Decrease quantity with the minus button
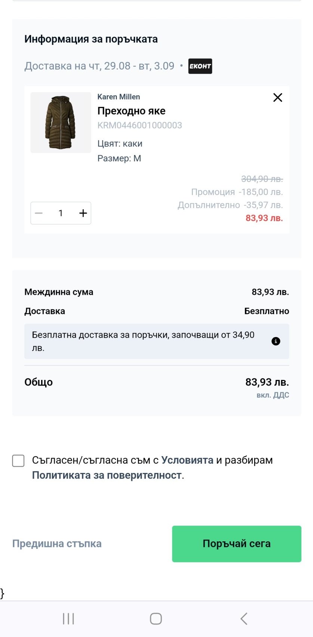The image size is (313, 637). tap(39, 213)
